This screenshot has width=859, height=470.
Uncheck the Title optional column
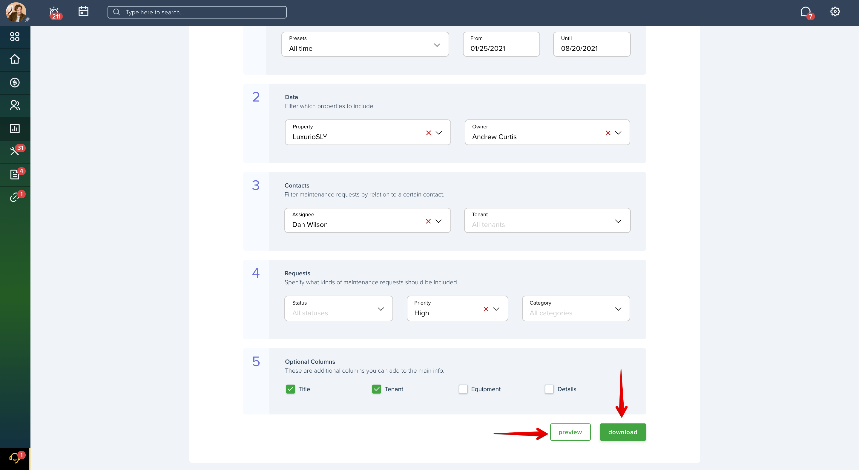pos(290,389)
